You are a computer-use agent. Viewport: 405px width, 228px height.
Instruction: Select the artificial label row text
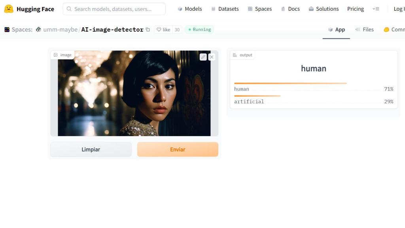point(249,102)
